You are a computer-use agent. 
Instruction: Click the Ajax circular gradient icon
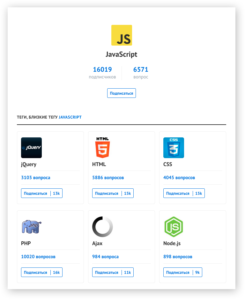pyautogui.click(x=102, y=227)
